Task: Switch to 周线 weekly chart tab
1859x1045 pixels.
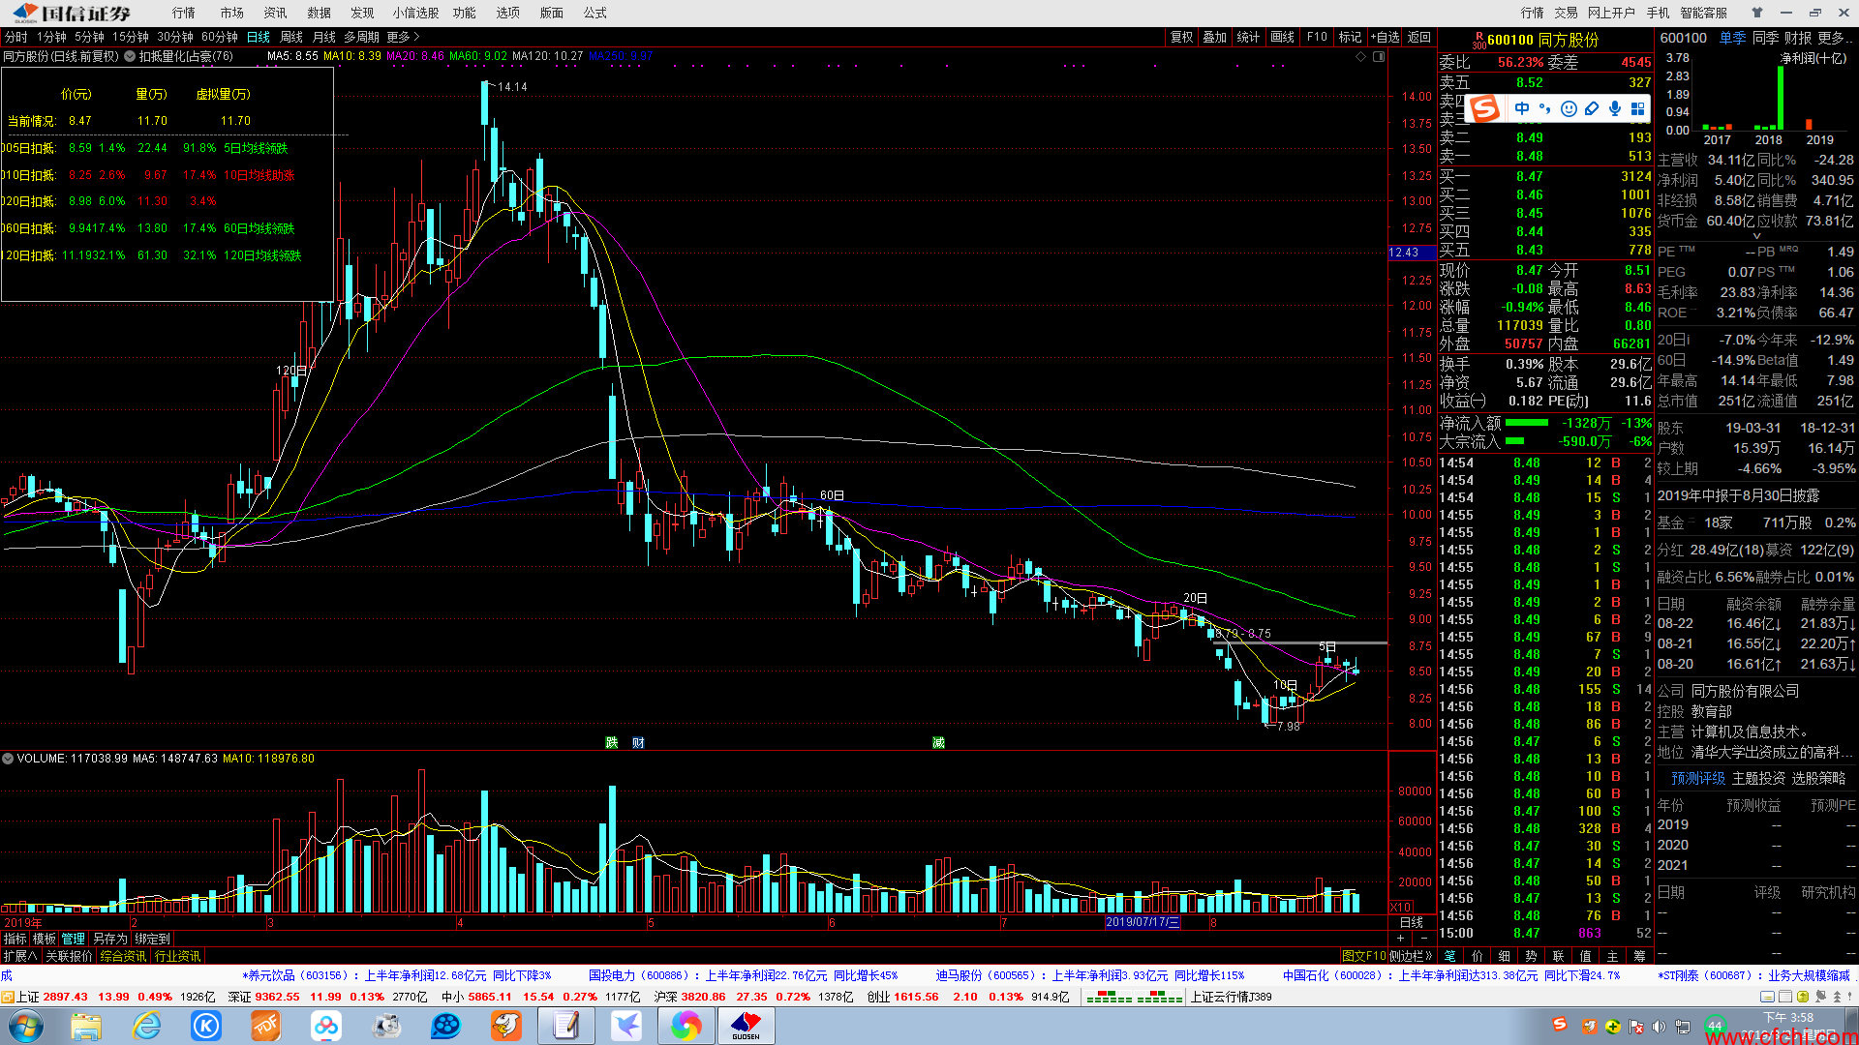Action: tap(291, 37)
